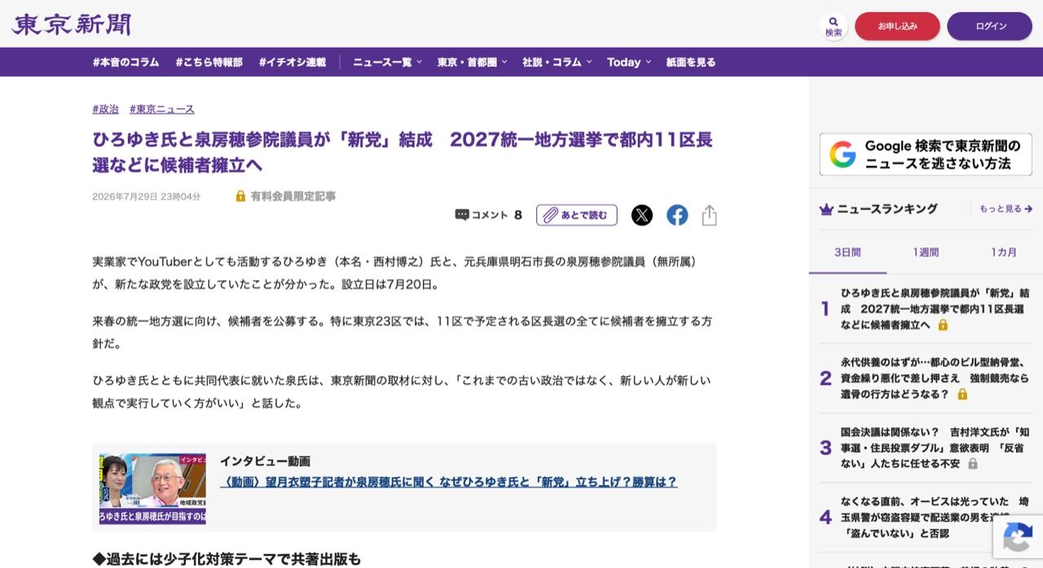Open the 望月衣塑子記者 interview video link
1043x568 pixels.
pos(448,482)
